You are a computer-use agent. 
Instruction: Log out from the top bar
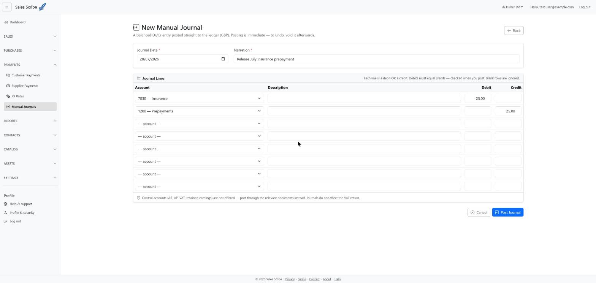point(585,7)
